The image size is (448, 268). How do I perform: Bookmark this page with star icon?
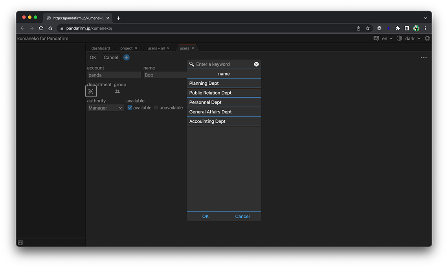[x=368, y=28]
